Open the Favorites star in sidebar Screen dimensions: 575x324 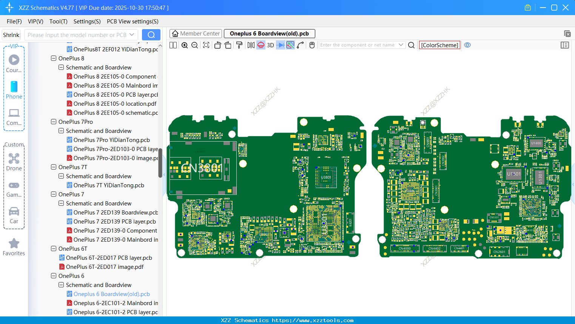[x=14, y=247]
